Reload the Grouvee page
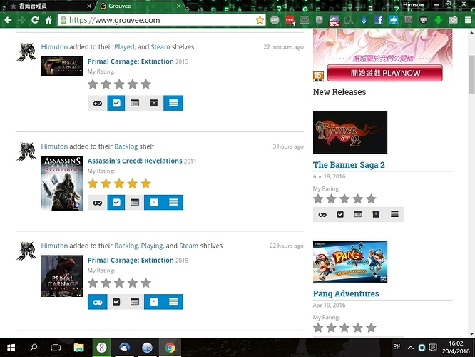This screenshot has height=357, width=475. [x=35, y=20]
